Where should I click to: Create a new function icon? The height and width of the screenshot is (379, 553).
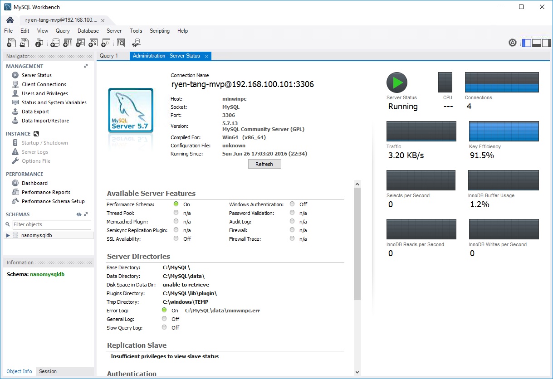click(106, 43)
